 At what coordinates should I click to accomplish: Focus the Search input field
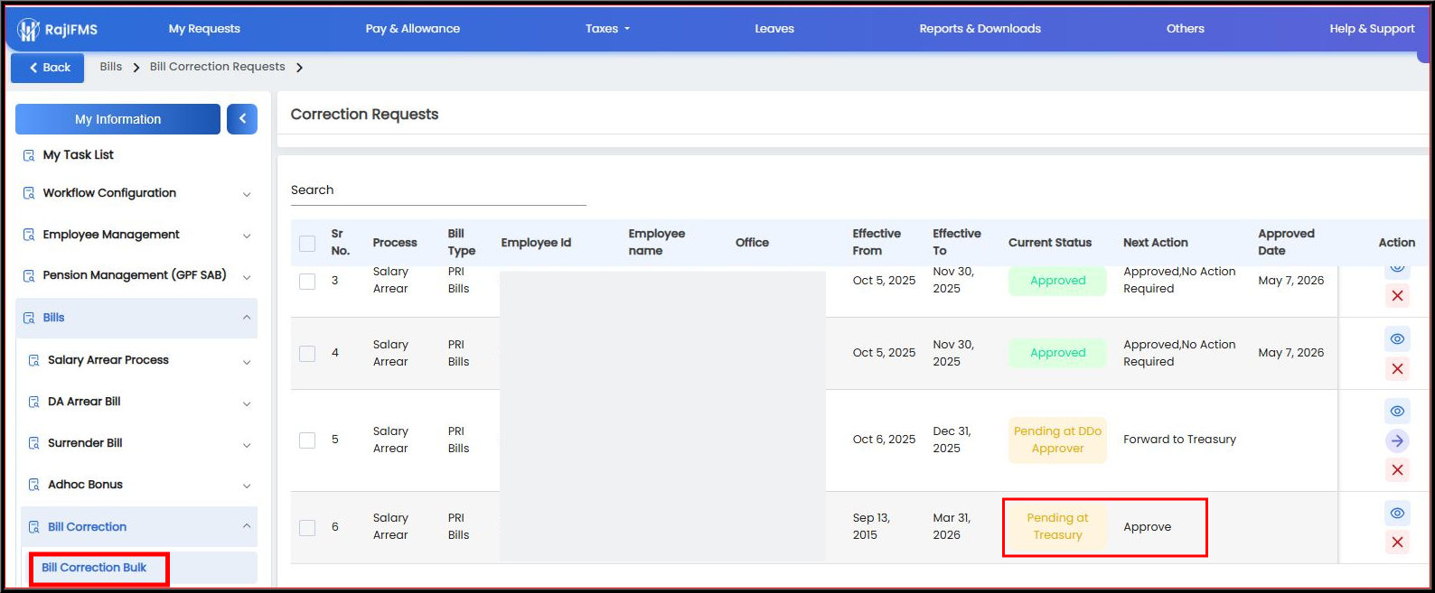(x=438, y=190)
